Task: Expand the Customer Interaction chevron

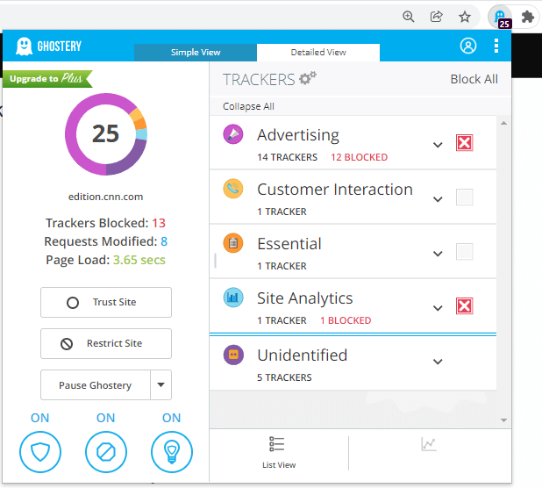Action: (438, 199)
